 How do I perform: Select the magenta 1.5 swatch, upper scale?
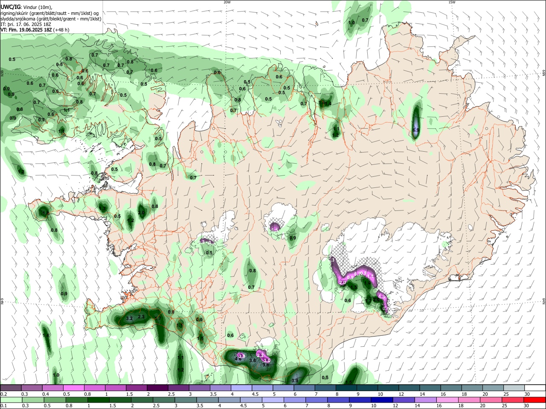click(136, 388)
